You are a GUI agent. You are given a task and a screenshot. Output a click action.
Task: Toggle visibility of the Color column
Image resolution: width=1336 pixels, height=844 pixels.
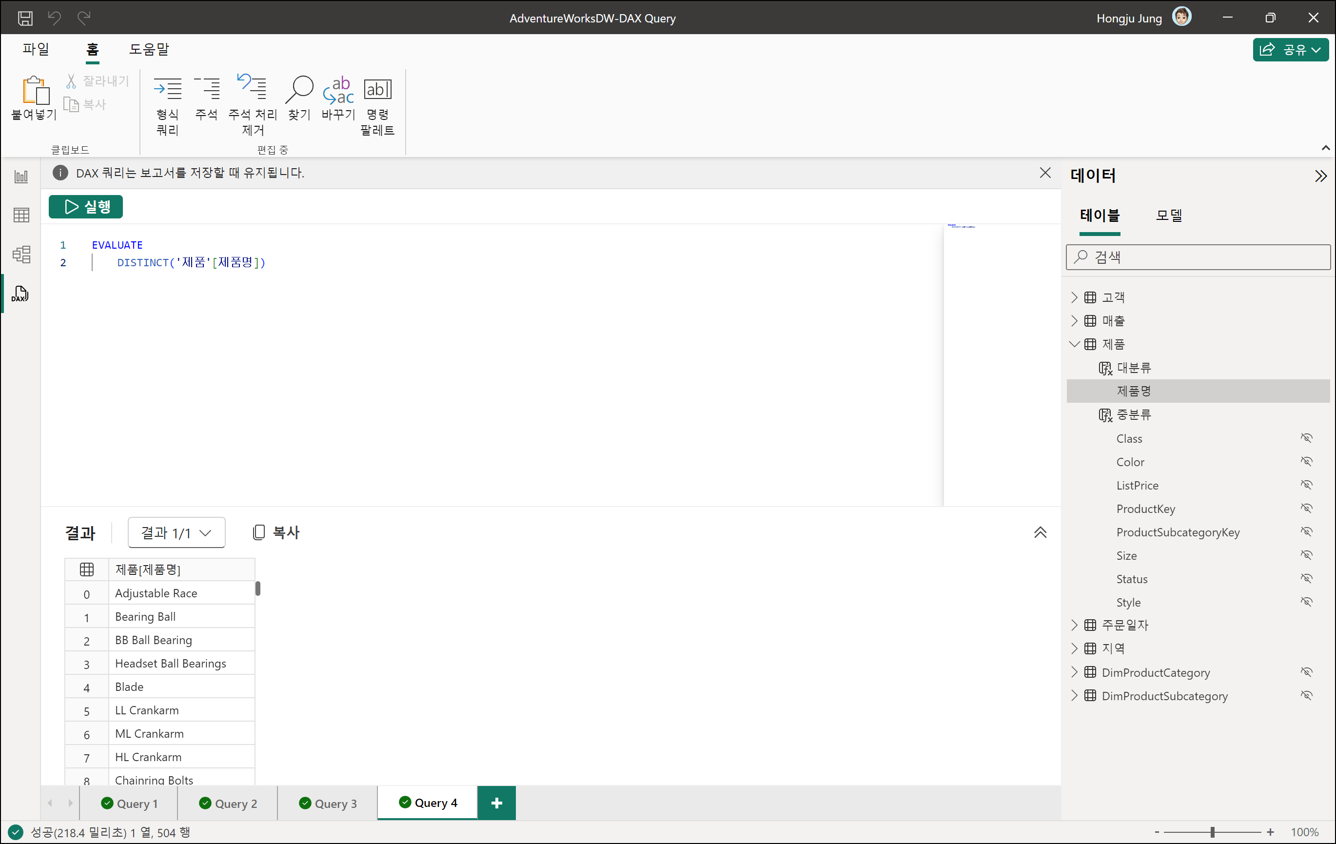[x=1307, y=462]
